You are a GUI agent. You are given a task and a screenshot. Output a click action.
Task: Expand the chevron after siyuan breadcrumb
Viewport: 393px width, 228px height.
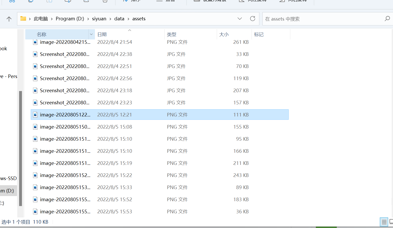pyautogui.click(x=110, y=19)
